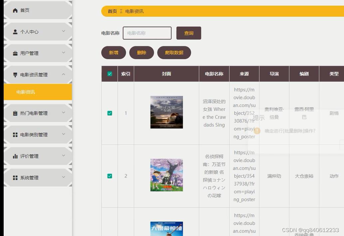Expand the 系统管理 chevron

pyautogui.click(x=63, y=177)
